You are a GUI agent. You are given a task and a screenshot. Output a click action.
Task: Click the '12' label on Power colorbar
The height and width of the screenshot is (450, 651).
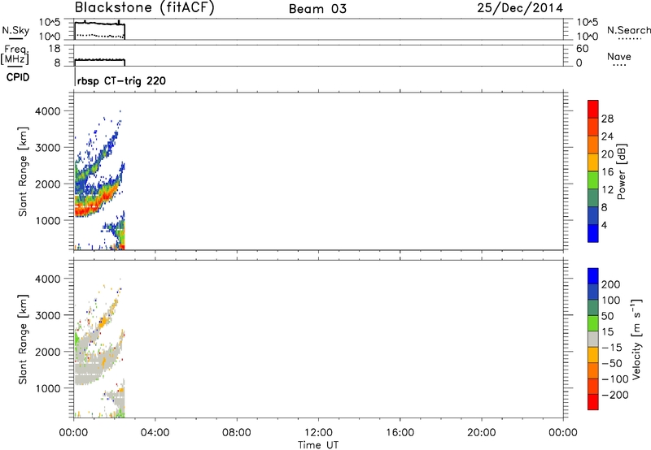coord(607,190)
